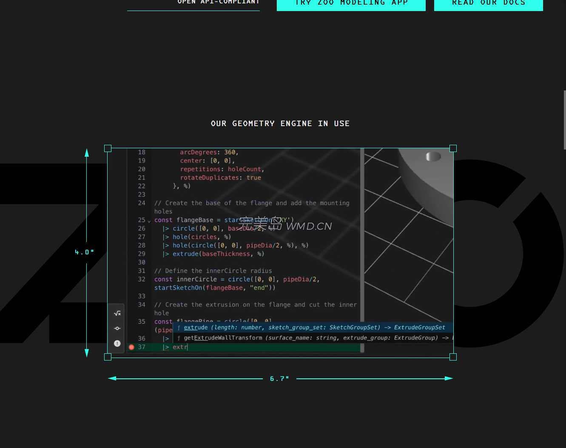Click the bottom-right corner resize handle

[x=453, y=357]
